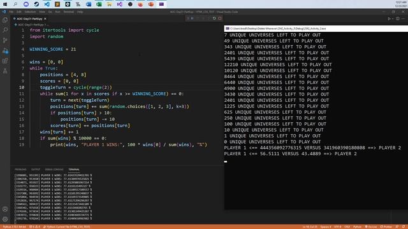
Task: Switch to the Problems panel tab
Action: [x=20, y=170]
